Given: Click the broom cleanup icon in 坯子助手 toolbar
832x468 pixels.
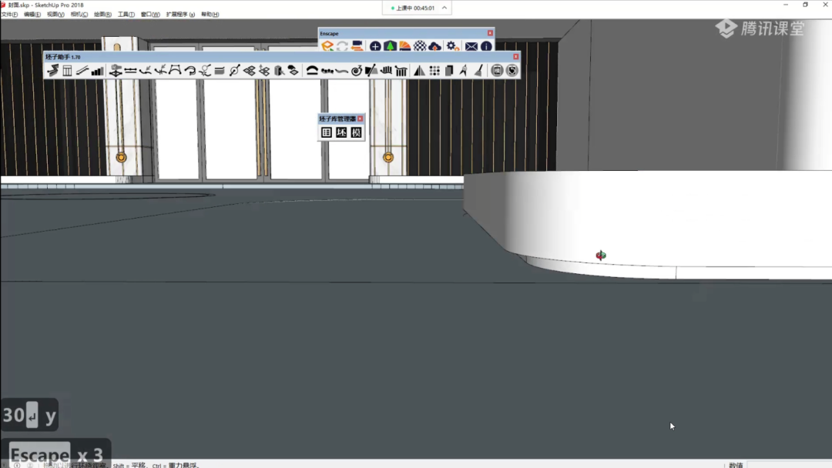Looking at the screenshot, I should [x=478, y=71].
